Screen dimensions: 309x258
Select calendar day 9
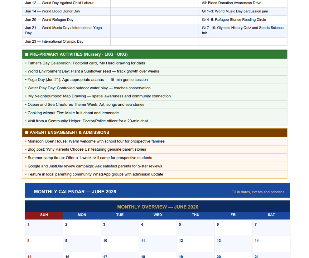[x=82, y=244]
